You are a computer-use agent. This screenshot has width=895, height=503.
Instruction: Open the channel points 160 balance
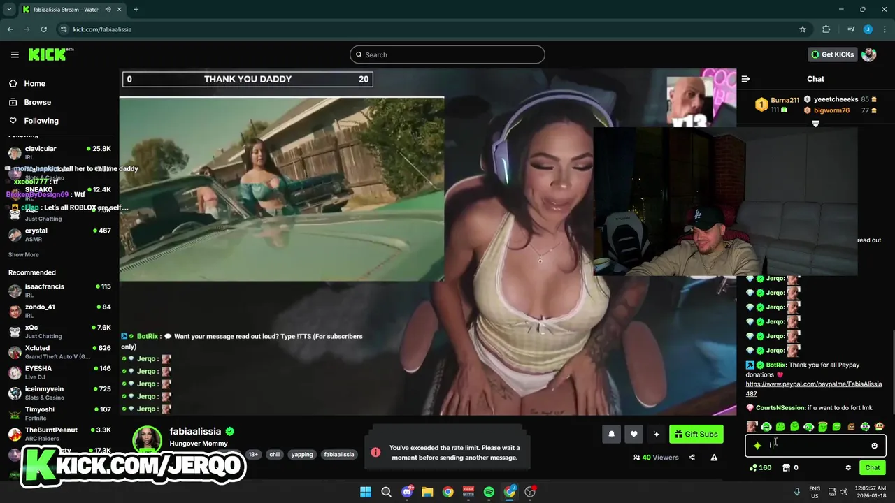760,467
